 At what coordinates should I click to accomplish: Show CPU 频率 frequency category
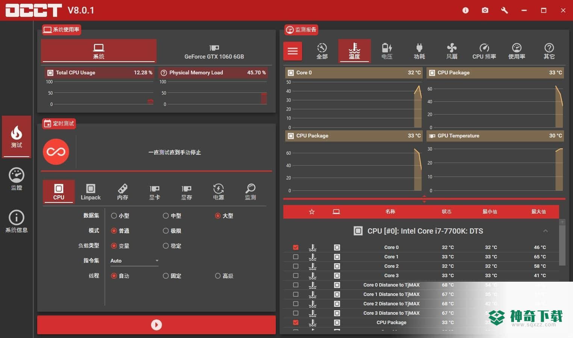pos(484,51)
